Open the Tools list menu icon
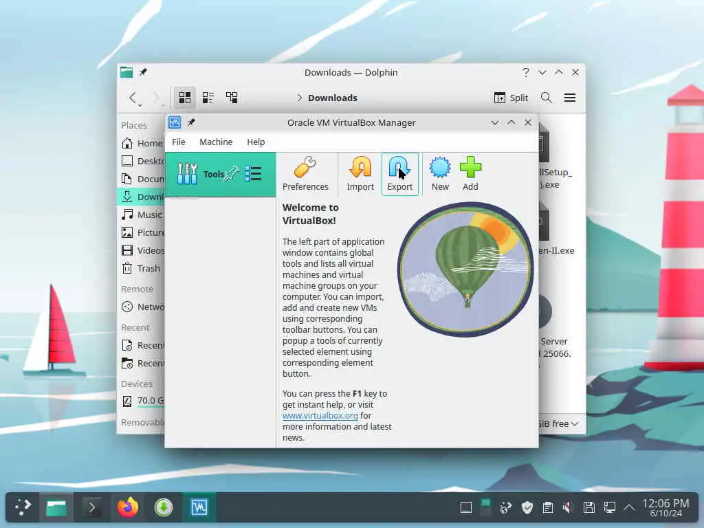Viewport: 704px width, 528px height. [253, 174]
